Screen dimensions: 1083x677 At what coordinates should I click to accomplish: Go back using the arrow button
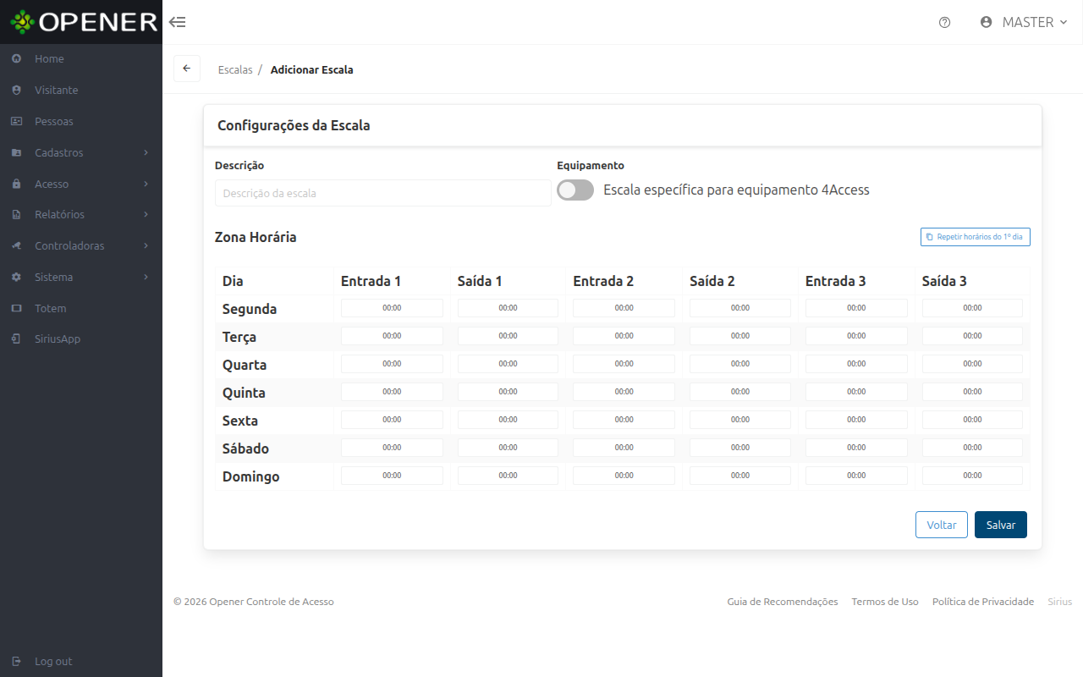pyautogui.click(x=187, y=69)
